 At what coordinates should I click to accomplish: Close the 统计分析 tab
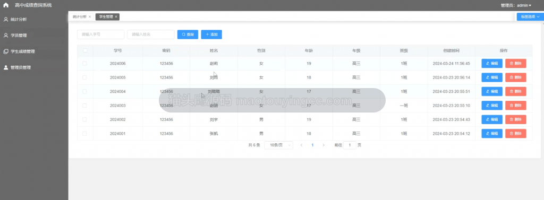(90, 16)
